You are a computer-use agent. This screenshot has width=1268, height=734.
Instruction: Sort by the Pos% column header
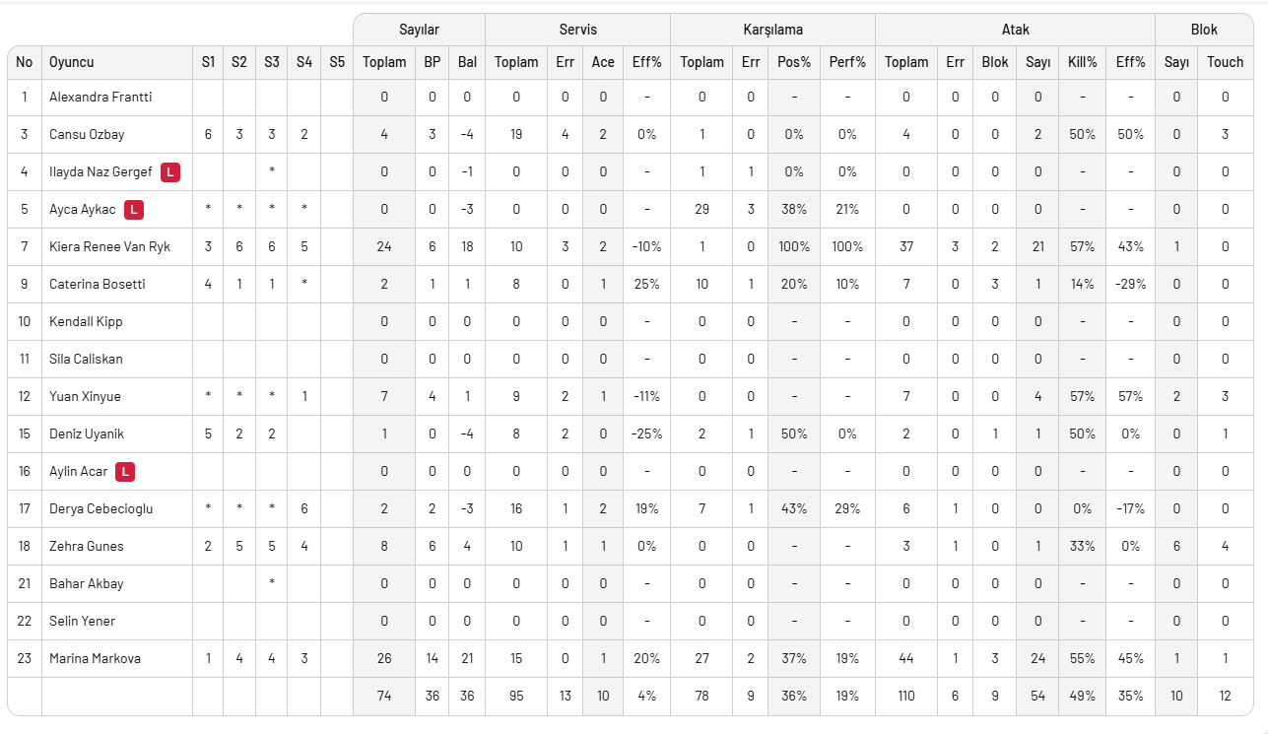[793, 62]
